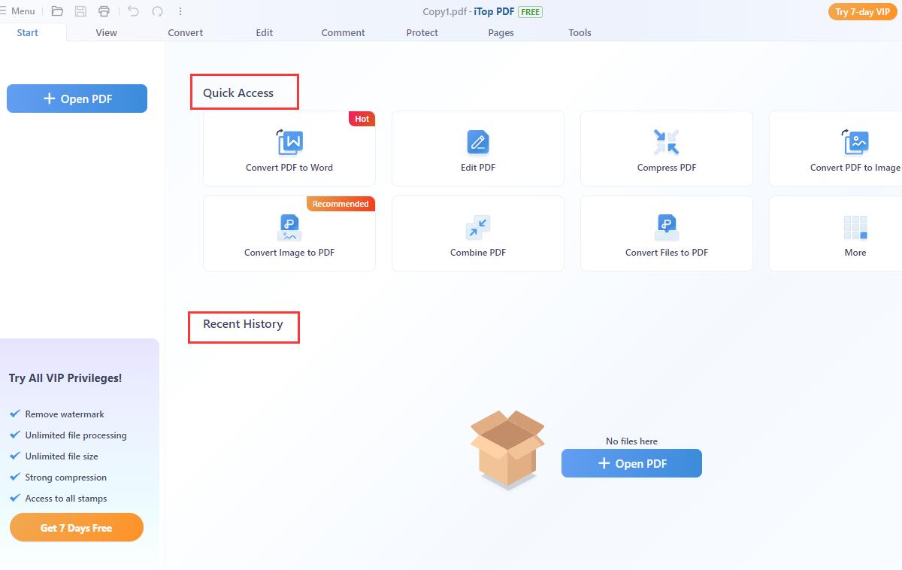Click the Print icon

click(x=104, y=11)
